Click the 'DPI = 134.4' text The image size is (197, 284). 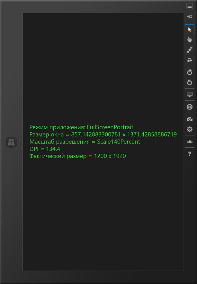point(45,149)
